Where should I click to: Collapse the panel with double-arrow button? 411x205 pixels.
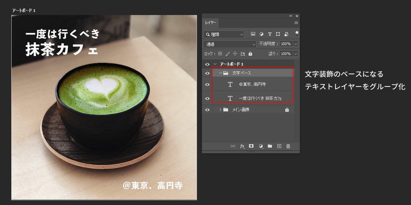(291, 16)
